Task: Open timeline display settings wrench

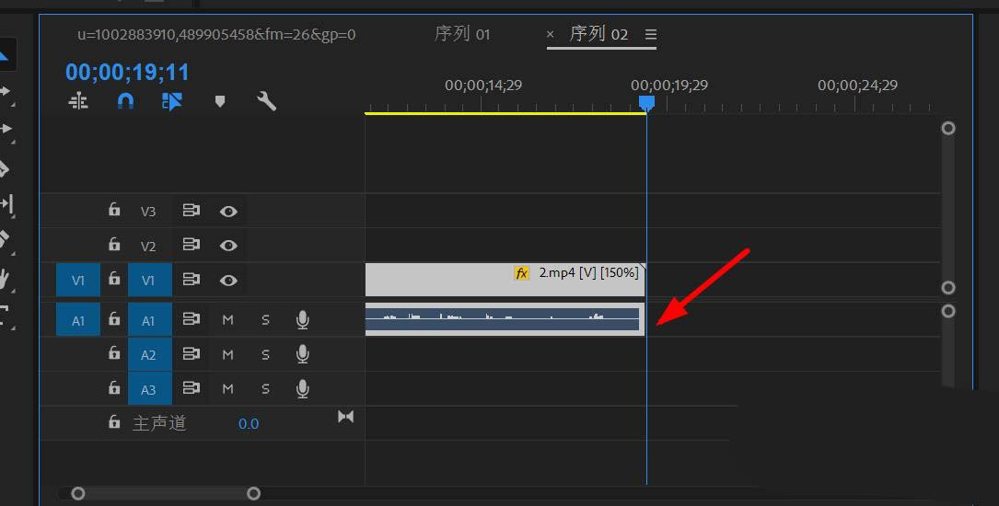Action: point(266,101)
